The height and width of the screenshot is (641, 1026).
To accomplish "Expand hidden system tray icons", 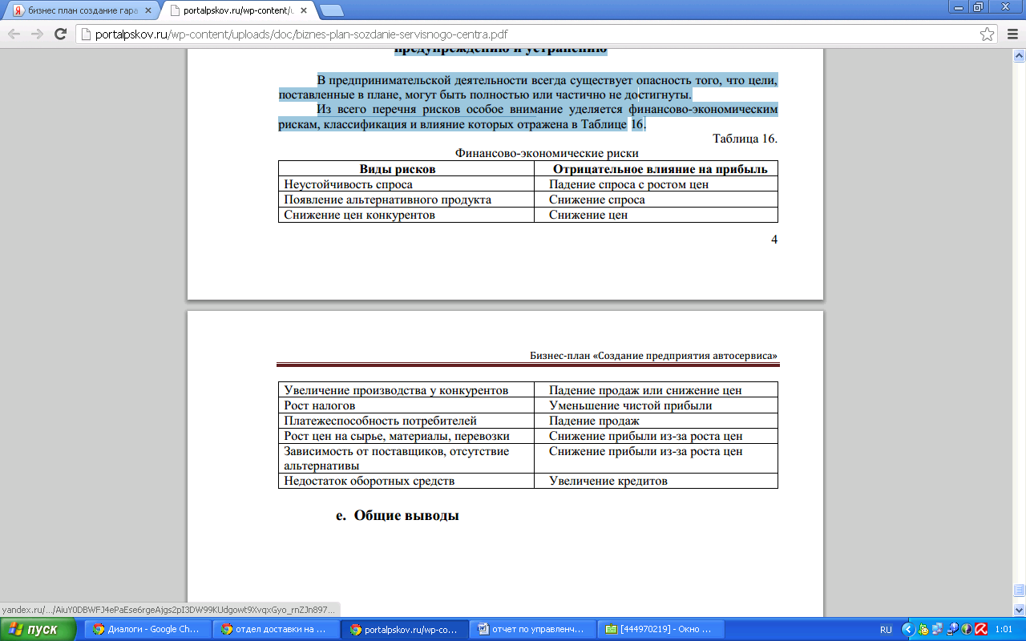I will point(909,630).
